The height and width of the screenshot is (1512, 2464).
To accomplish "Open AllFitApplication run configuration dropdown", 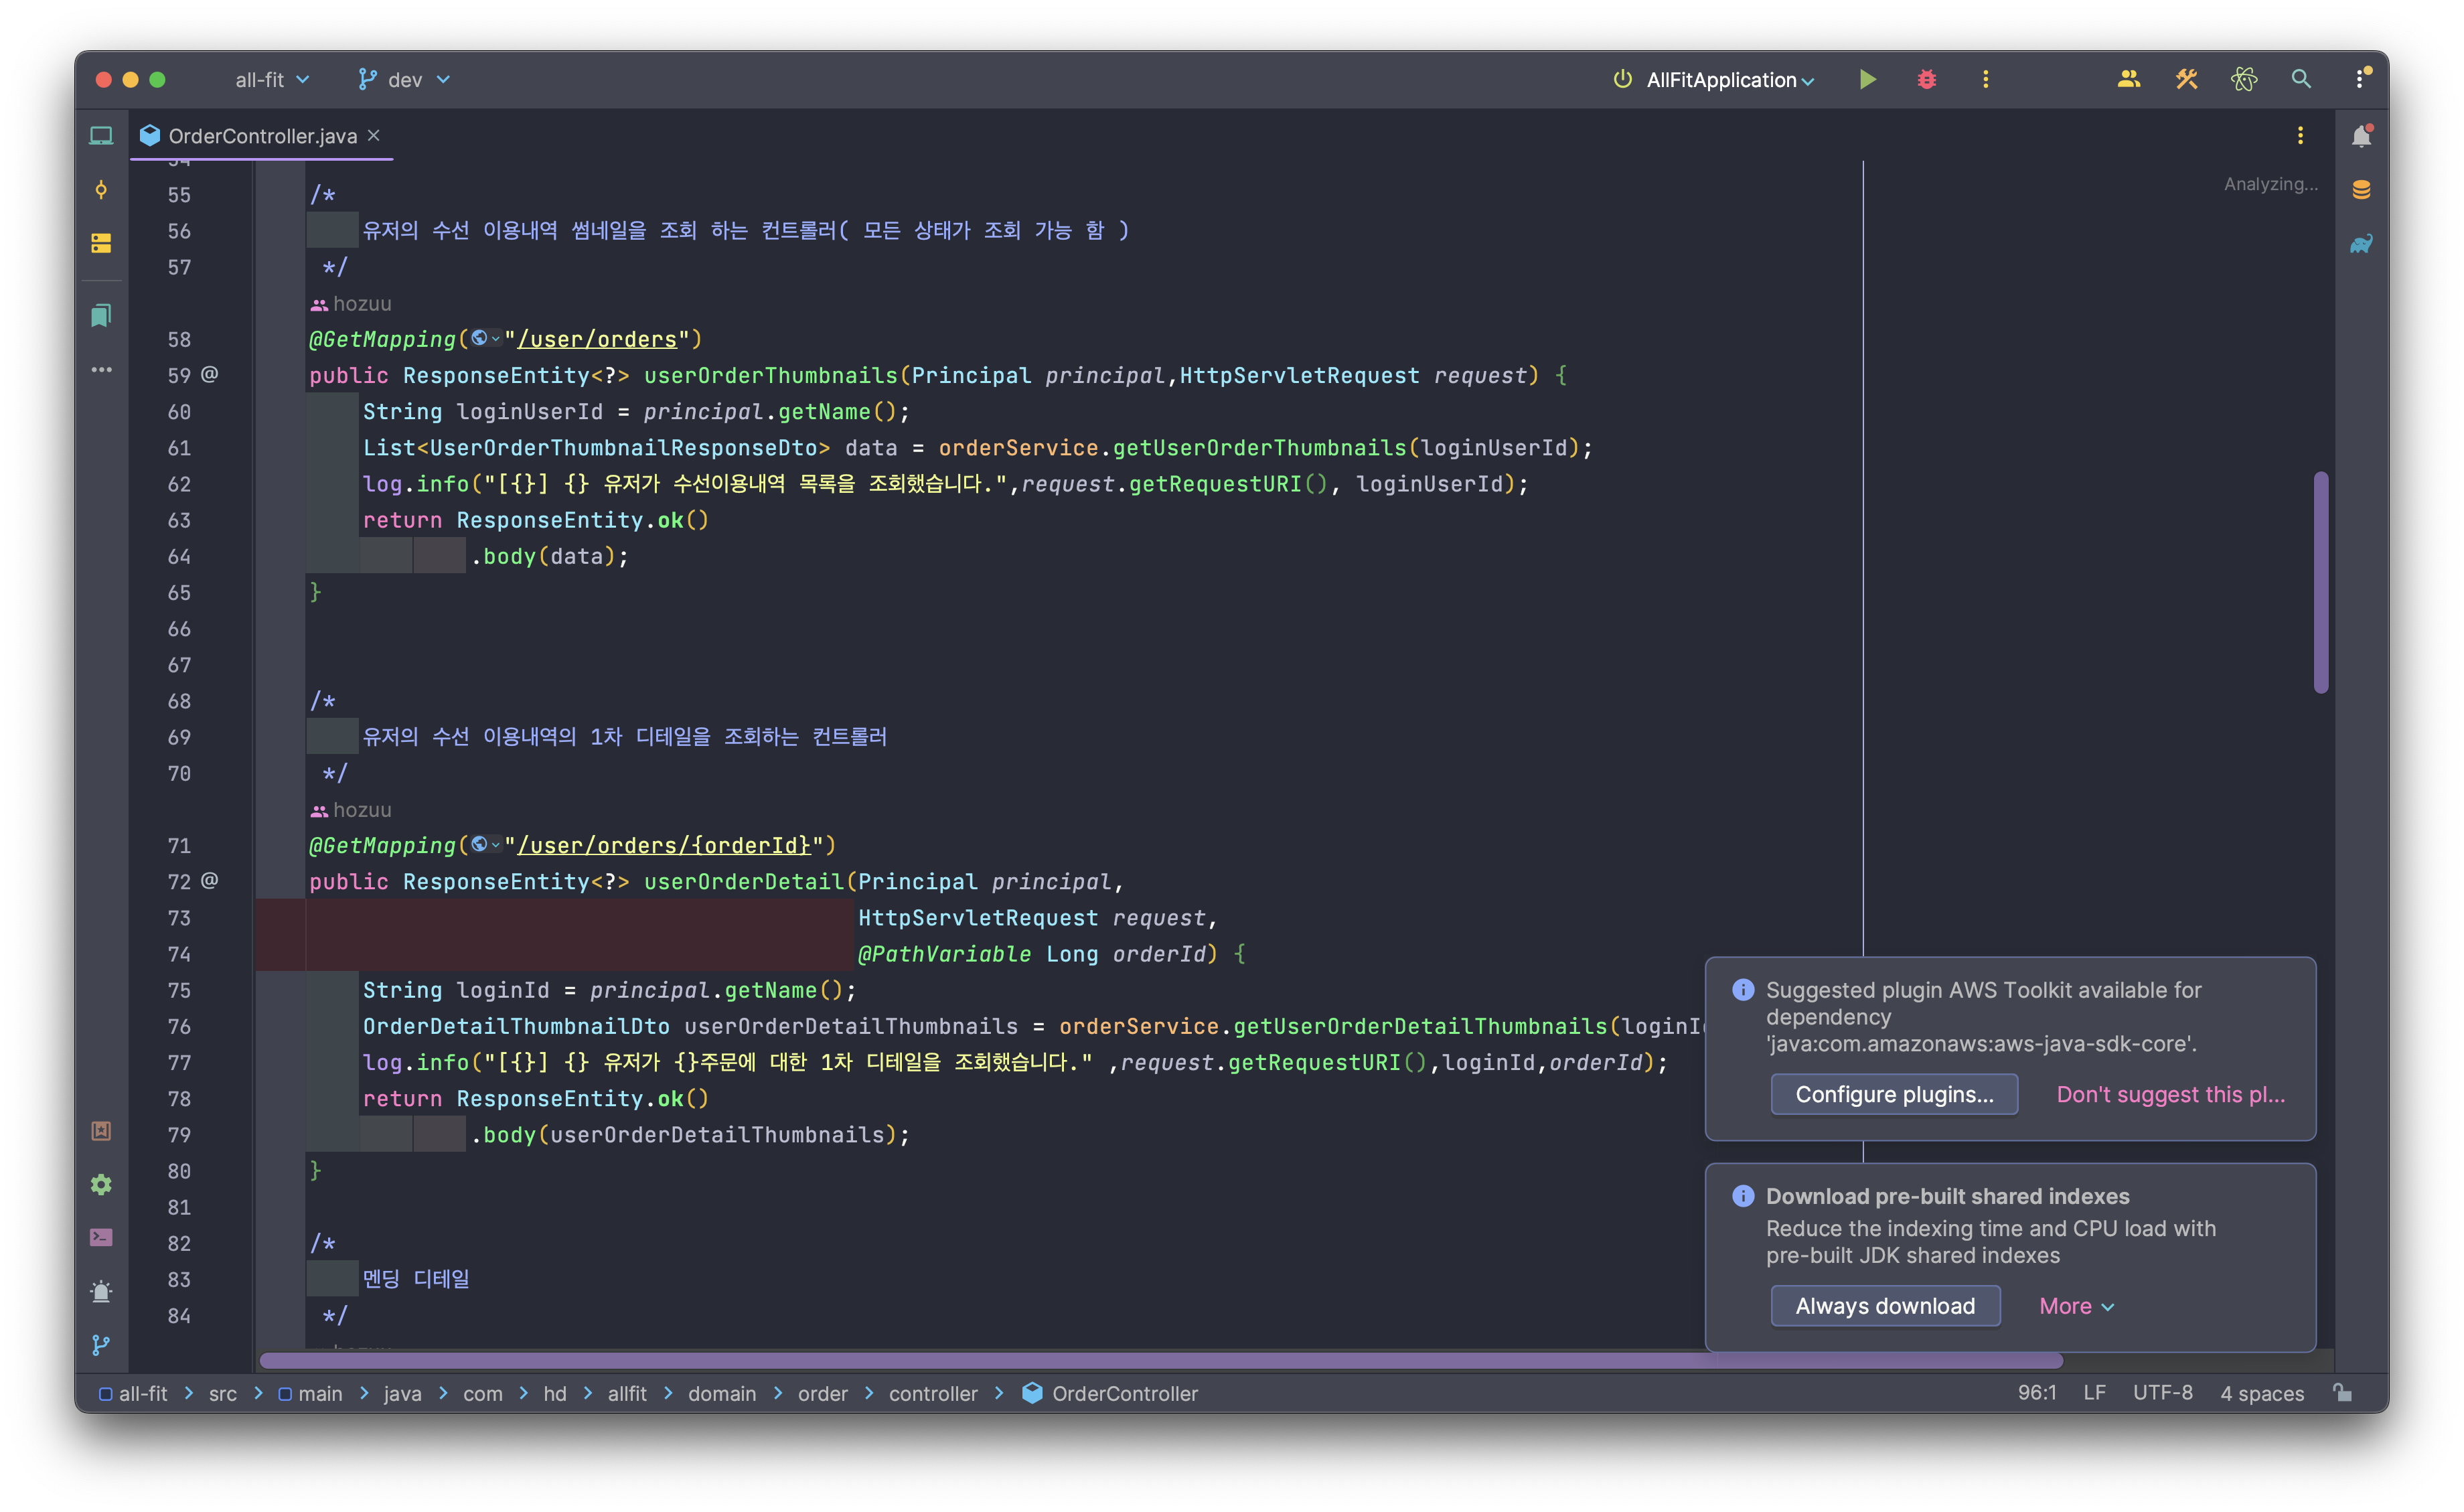I will coord(1729,80).
